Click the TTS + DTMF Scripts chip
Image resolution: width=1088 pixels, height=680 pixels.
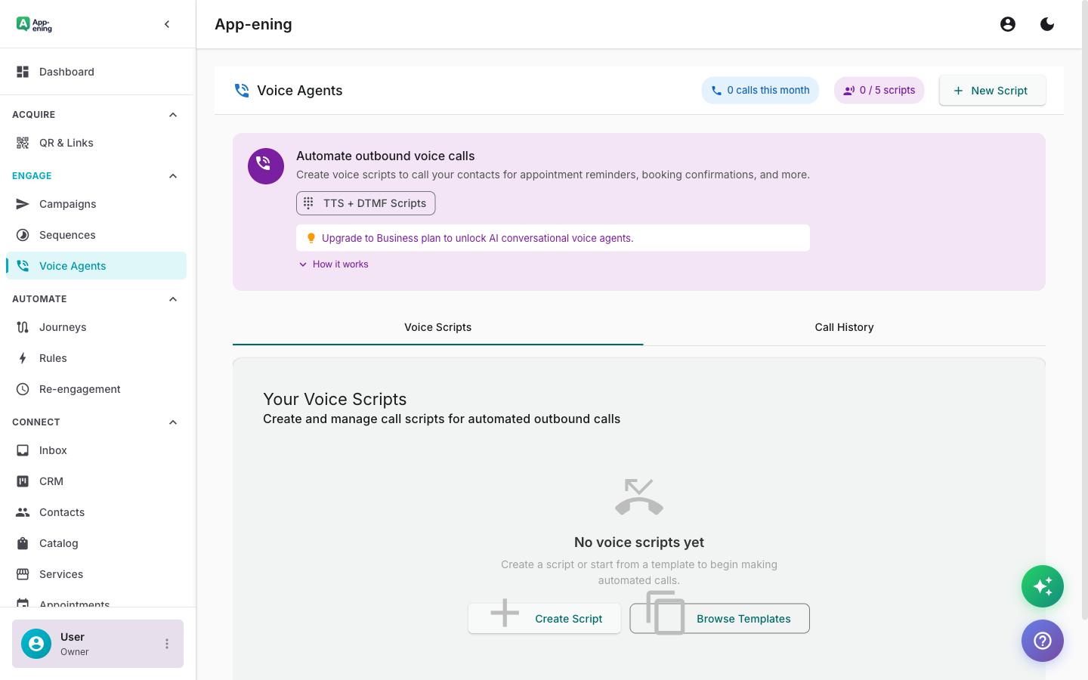tap(366, 203)
